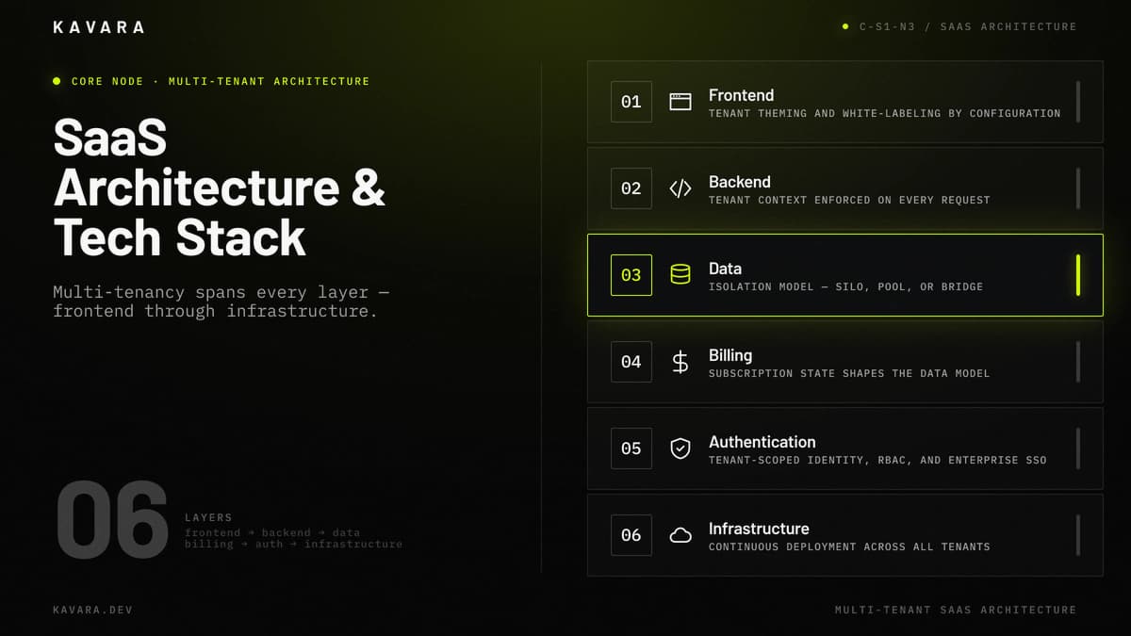Click the indicator bar on Authentication card
This screenshot has height=636, width=1131.
click(x=1078, y=448)
